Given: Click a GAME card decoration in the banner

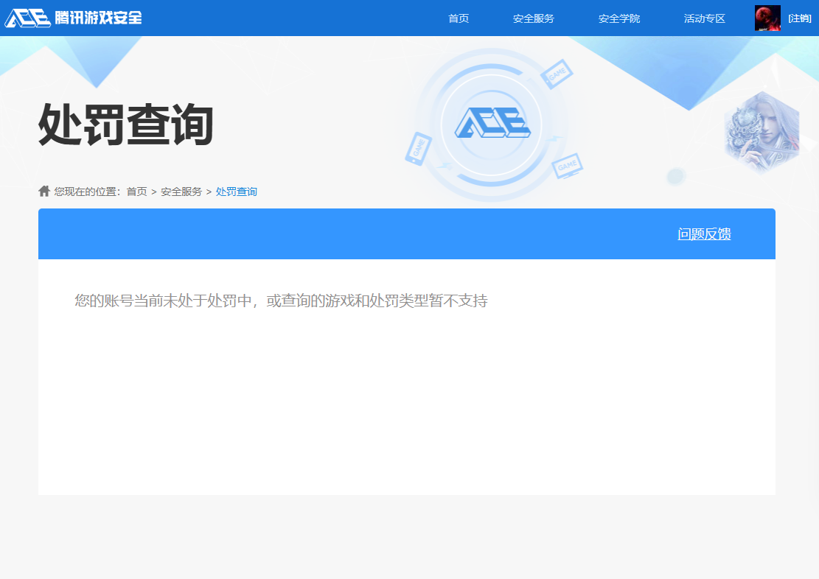Looking at the screenshot, I should click(x=558, y=73).
